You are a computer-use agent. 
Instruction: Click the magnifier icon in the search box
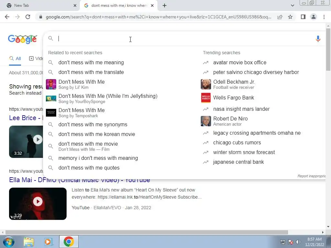(x=51, y=38)
